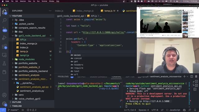Expand the .idea folder
The height and width of the screenshot is (112, 199).
click(13, 20)
